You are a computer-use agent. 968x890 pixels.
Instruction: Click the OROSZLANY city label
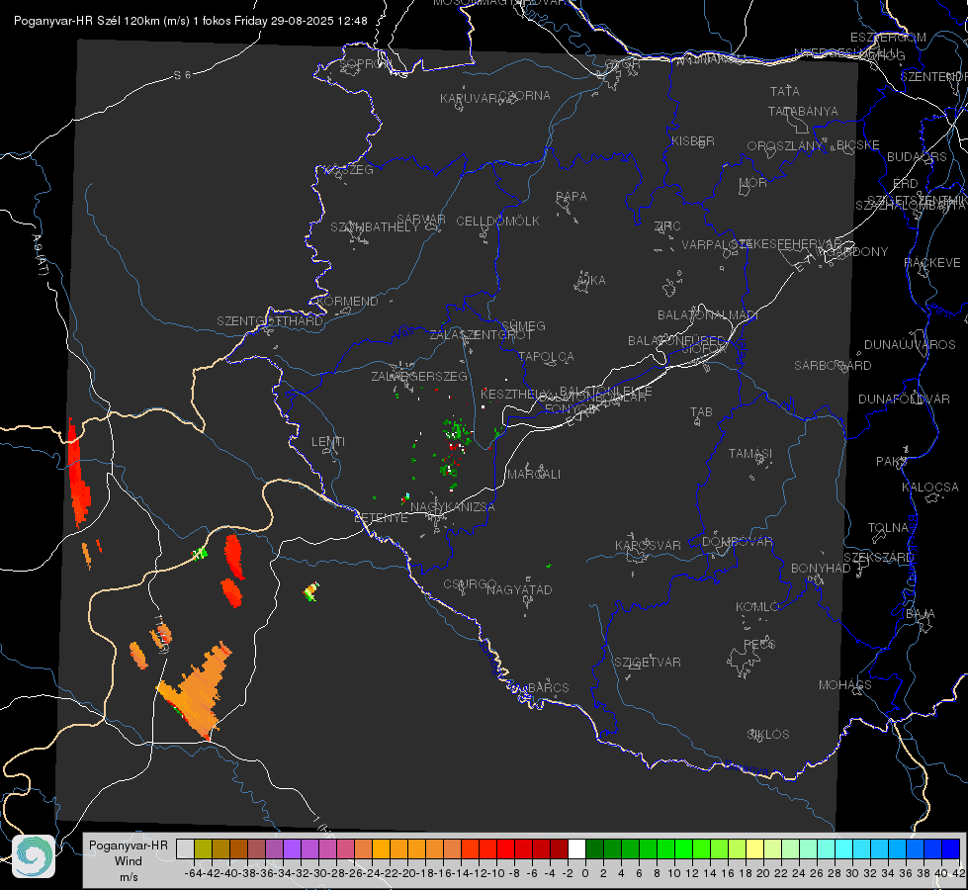[x=785, y=146]
